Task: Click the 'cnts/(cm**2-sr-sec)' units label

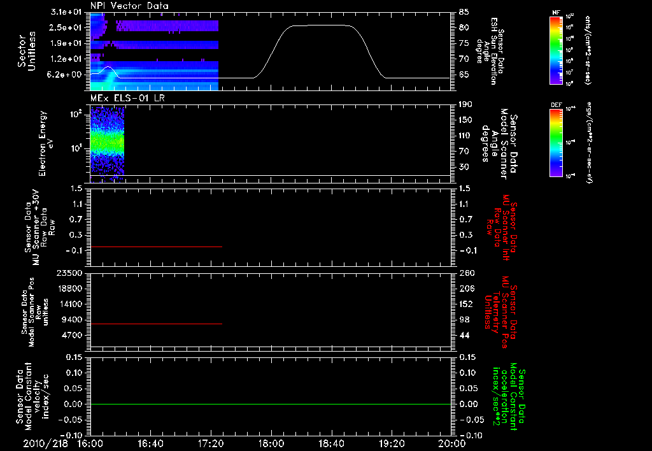Action: tap(588, 50)
